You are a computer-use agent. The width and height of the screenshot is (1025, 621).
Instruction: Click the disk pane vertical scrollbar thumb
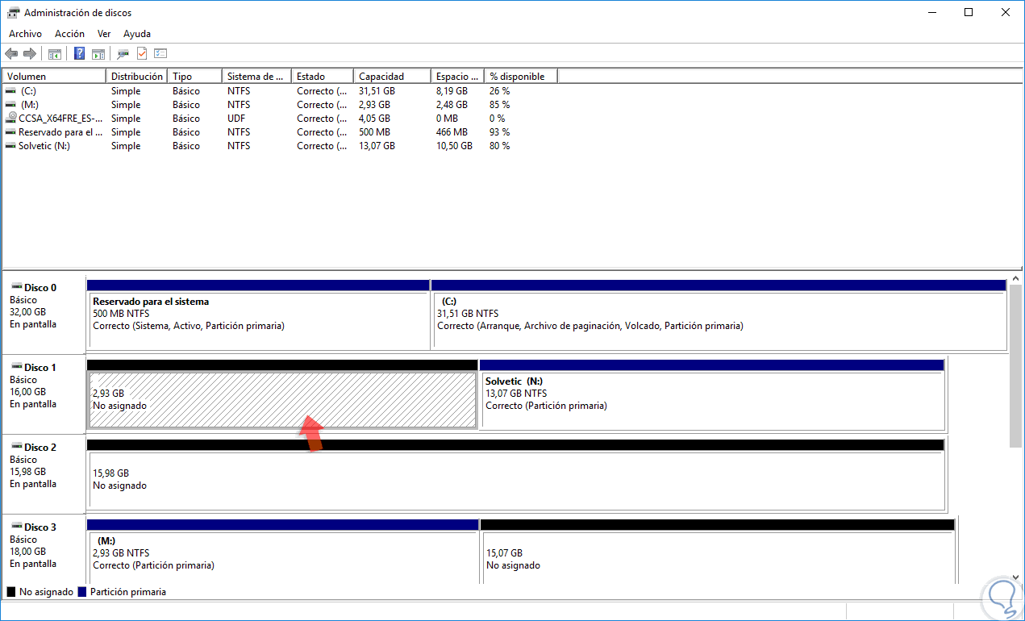click(1015, 365)
